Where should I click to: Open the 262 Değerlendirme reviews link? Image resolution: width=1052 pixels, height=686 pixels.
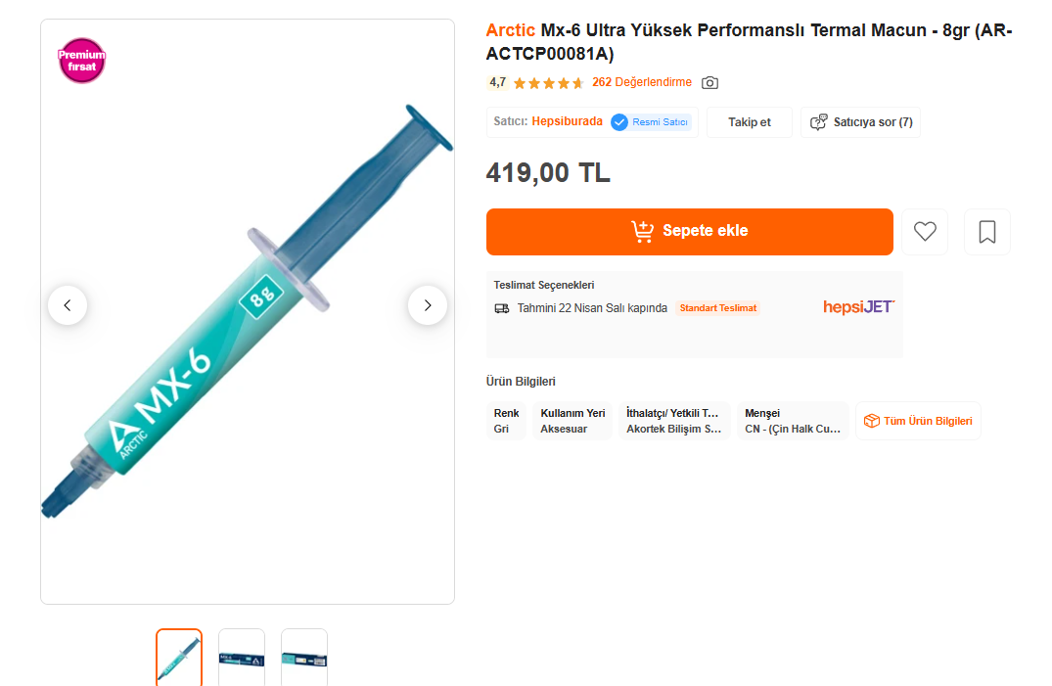coord(641,82)
